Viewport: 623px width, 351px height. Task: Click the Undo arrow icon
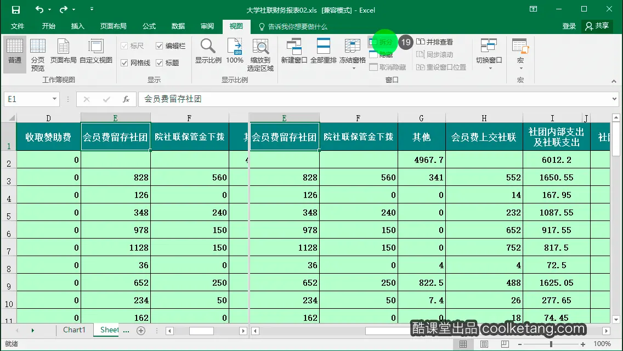pyautogui.click(x=39, y=9)
